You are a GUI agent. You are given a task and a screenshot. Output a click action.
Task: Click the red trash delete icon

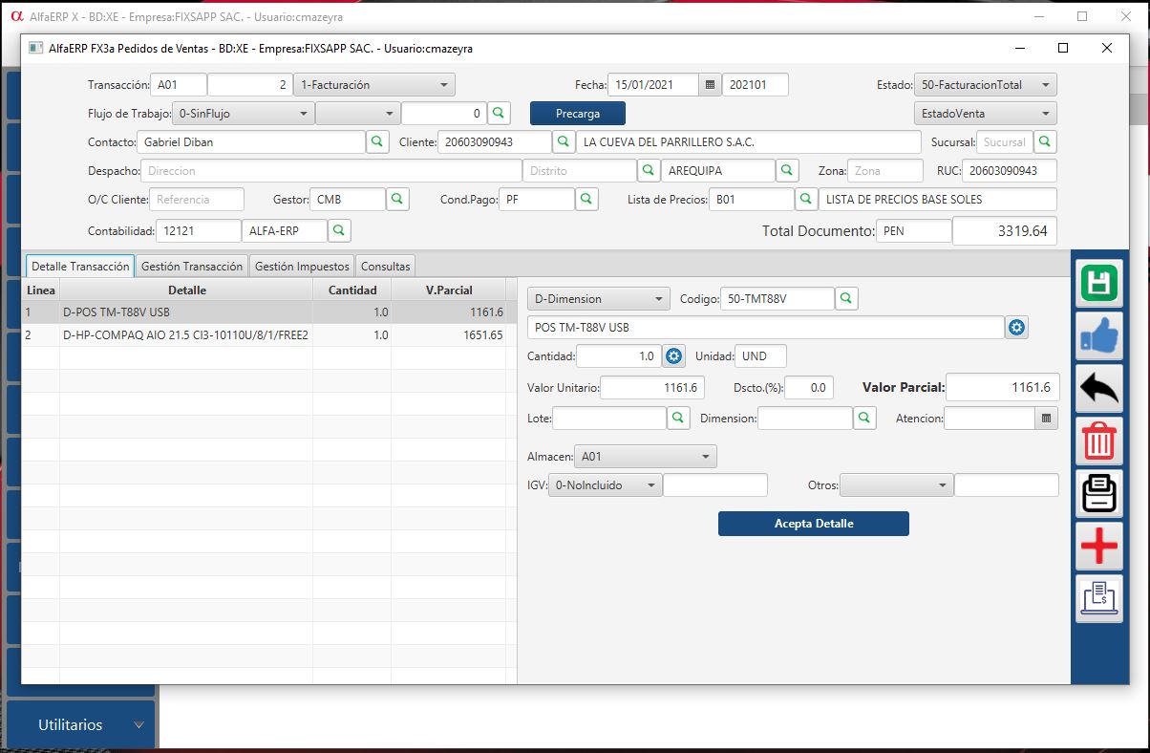pos(1098,441)
